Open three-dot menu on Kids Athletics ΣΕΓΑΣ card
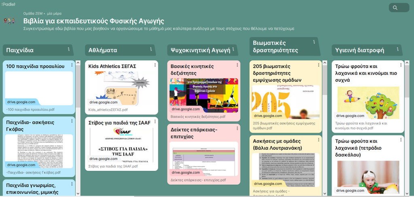Image resolution: width=414 pixels, height=197 pixels. pos(154,65)
